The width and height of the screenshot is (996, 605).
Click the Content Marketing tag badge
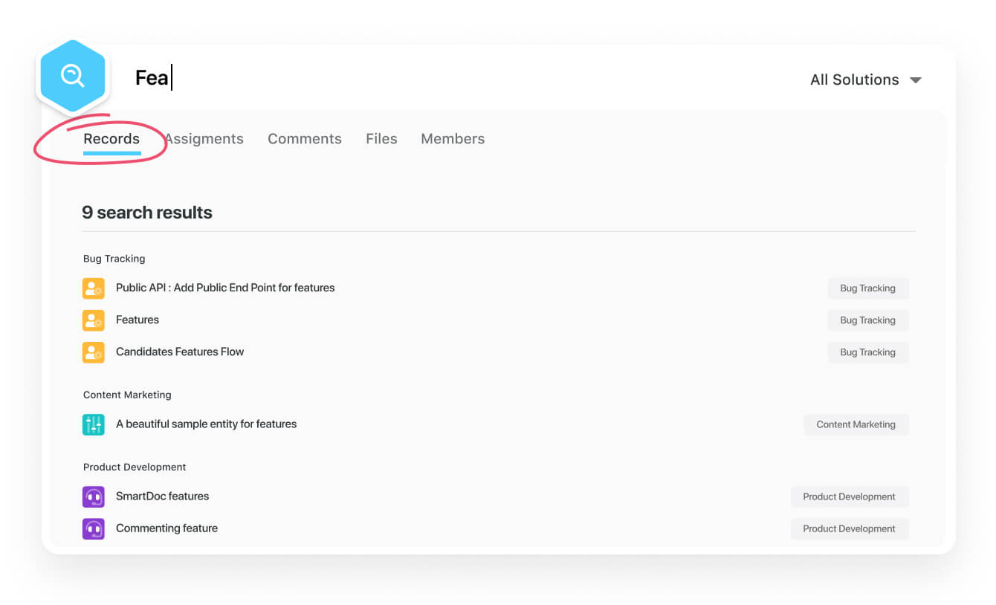tap(856, 424)
